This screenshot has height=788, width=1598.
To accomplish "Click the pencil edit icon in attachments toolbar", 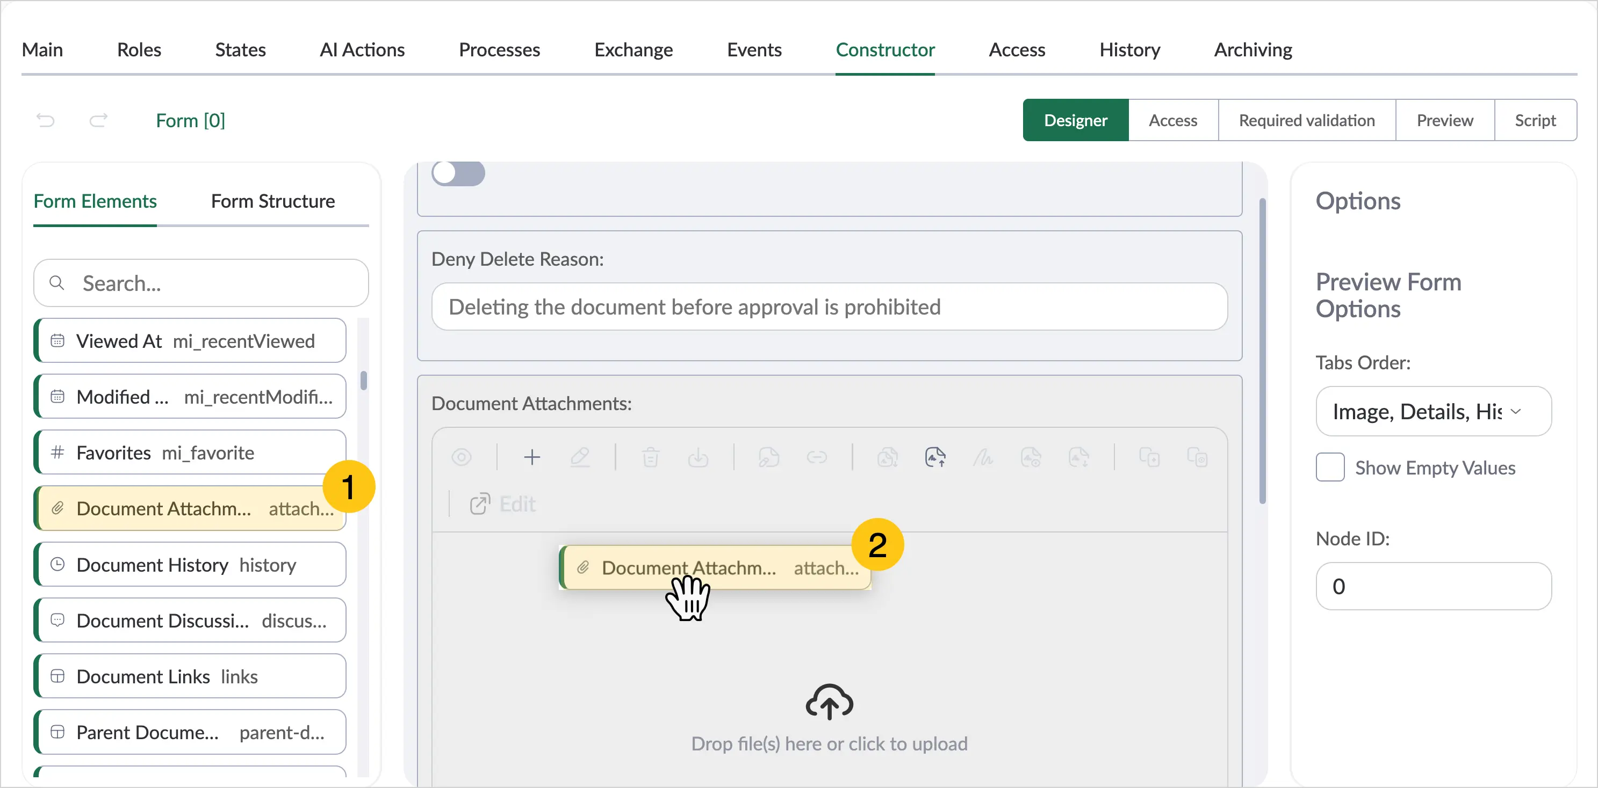I will pos(580,457).
